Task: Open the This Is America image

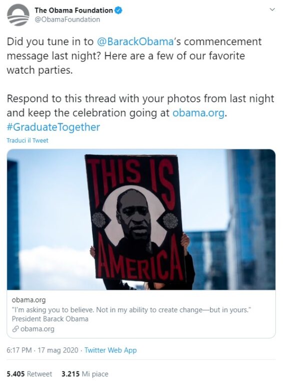Action: pyautogui.click(x=141, y=220)
